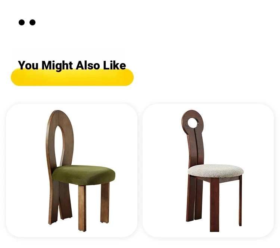This screenshot has width=280, height=248.
Task: Click the word 'Like' in the heading
Action: pyautogui.click(x=115, y=65)
